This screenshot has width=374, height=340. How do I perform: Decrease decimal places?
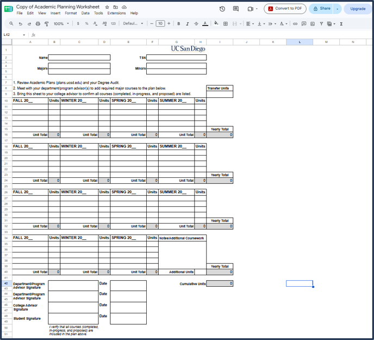pyautogui.click(x=95, y=23)
